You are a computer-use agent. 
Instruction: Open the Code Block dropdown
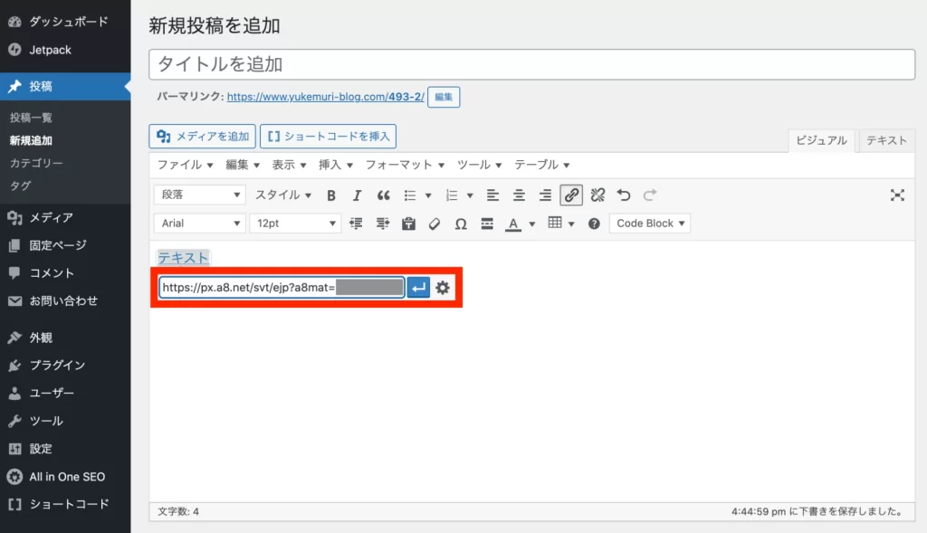tap(650, 224)
